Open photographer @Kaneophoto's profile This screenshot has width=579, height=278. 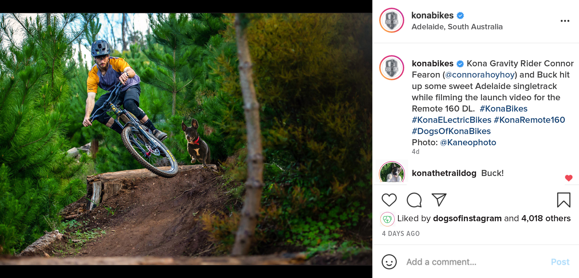click(x=468, y=142)
